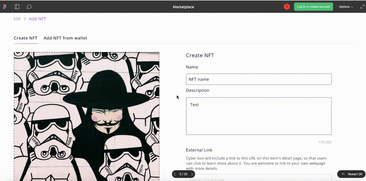This screenshot has height=181, width=366.
Task: Focus the NFT name input field
Action: (259, 79)
